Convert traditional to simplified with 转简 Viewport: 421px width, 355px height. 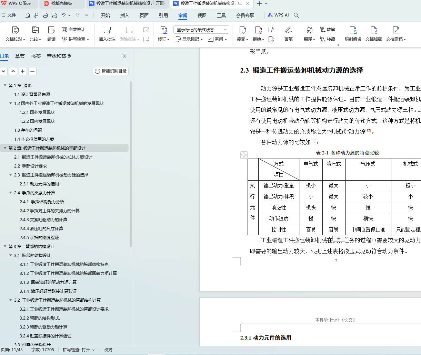tap(328, 39)
